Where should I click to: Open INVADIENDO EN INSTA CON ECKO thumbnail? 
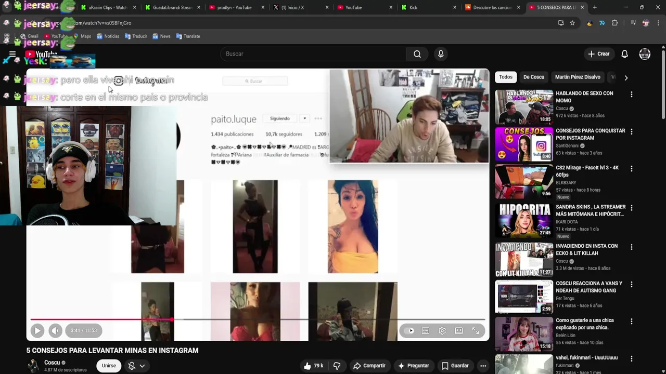click(x=524, y=260)
